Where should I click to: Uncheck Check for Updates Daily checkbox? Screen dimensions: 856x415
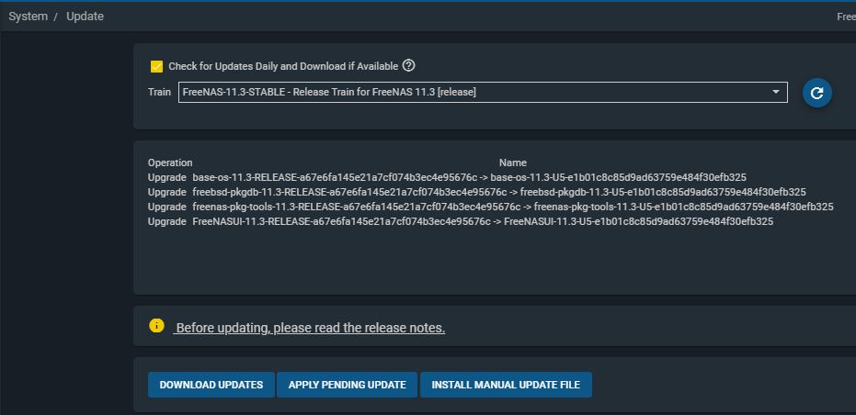(x=156, y=66)
